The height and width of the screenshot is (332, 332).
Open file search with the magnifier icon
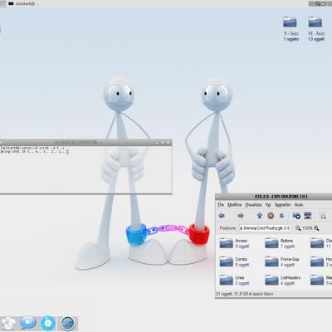click(323, 216)
